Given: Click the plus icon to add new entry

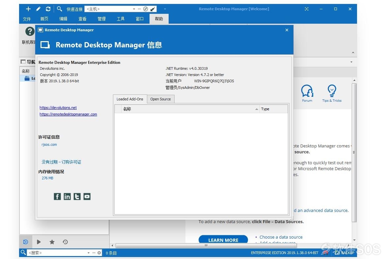Looking at the screenshot, I should point(28,9).
